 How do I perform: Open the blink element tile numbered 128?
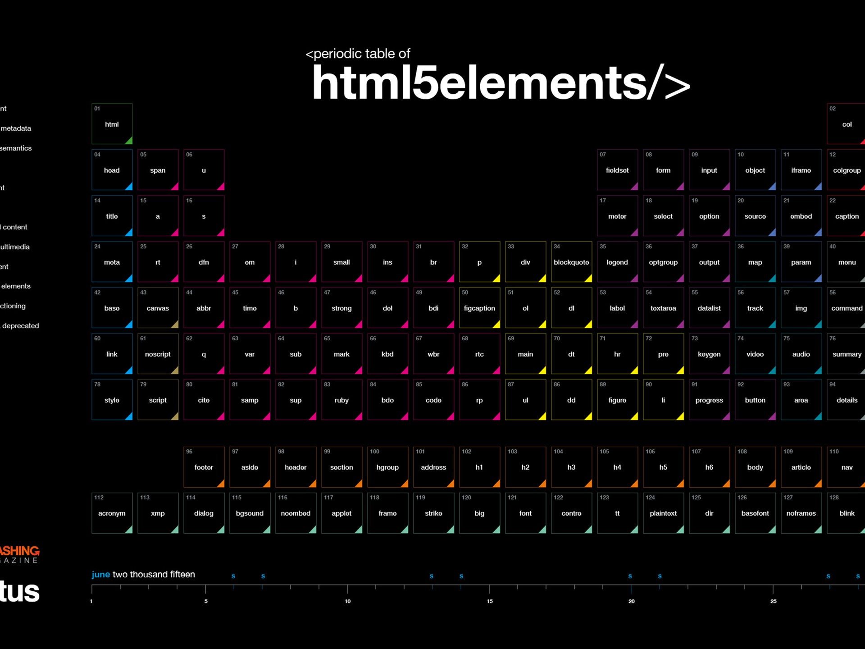point(847,513)
